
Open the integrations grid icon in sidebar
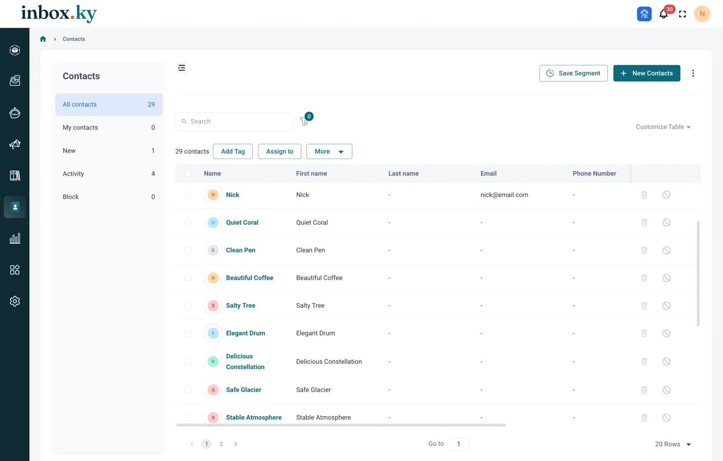[x=15, y=270]
